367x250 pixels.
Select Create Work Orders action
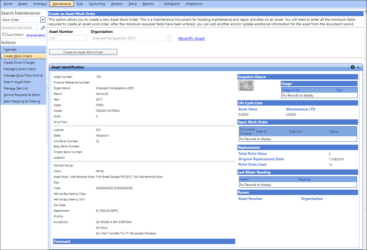point(23,56)
